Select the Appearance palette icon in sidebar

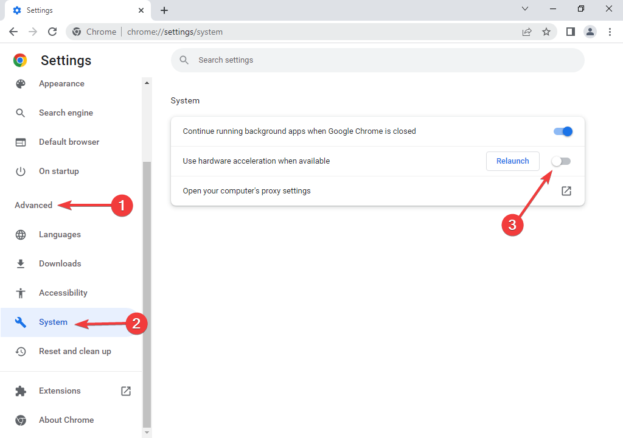click(21, 83)
